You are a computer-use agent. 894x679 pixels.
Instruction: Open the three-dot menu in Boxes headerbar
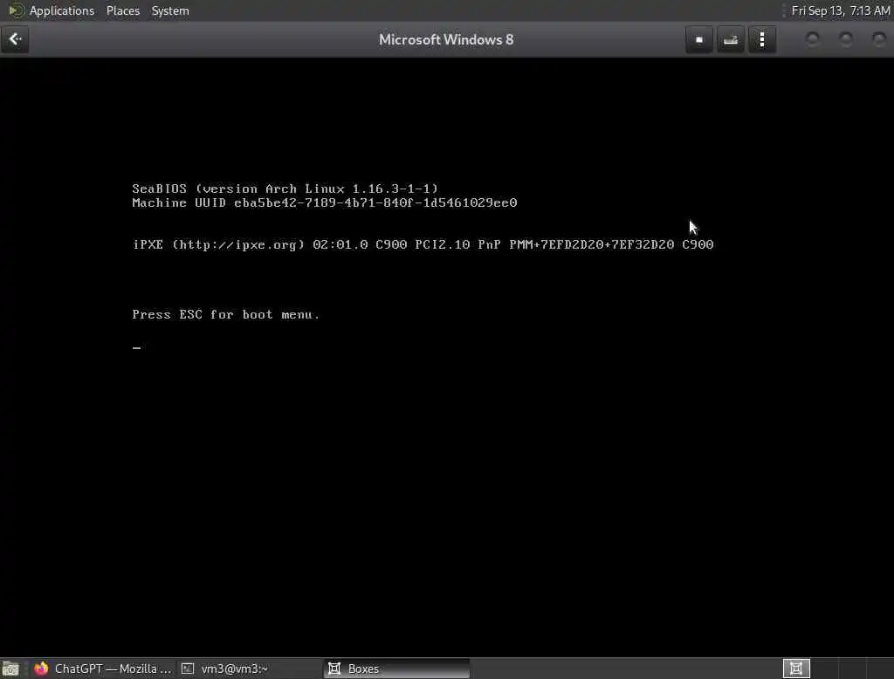(761, 39)
